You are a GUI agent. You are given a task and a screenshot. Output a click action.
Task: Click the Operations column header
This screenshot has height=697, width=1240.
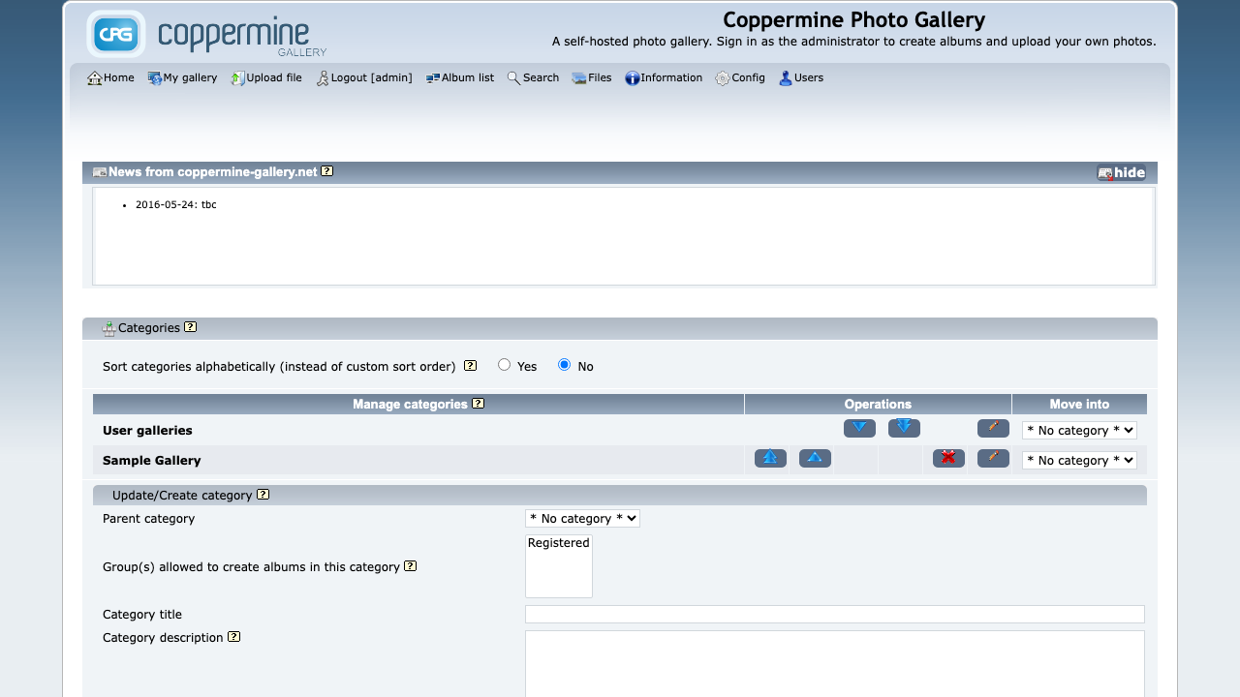point(878,405)
